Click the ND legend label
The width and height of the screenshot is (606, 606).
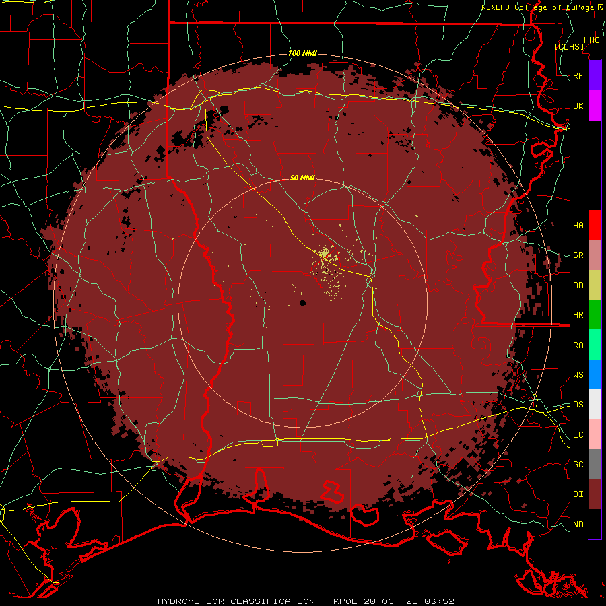(x=578, y=525)
